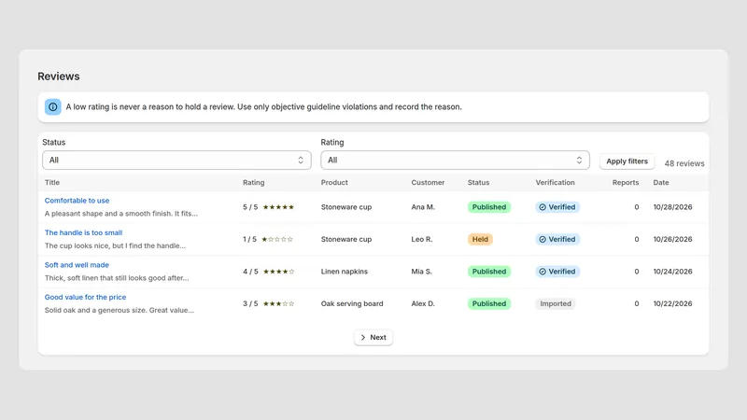Open the Status filter dropdown
The image size is (747, 420).
tap(176, 161)
